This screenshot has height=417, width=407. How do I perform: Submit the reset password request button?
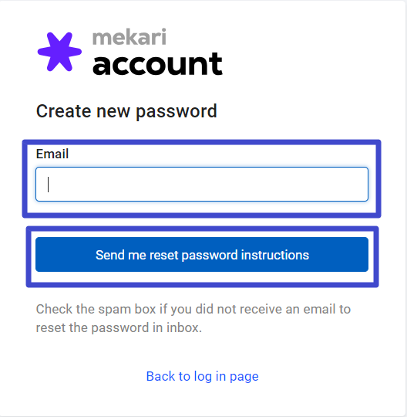[202, 255]
